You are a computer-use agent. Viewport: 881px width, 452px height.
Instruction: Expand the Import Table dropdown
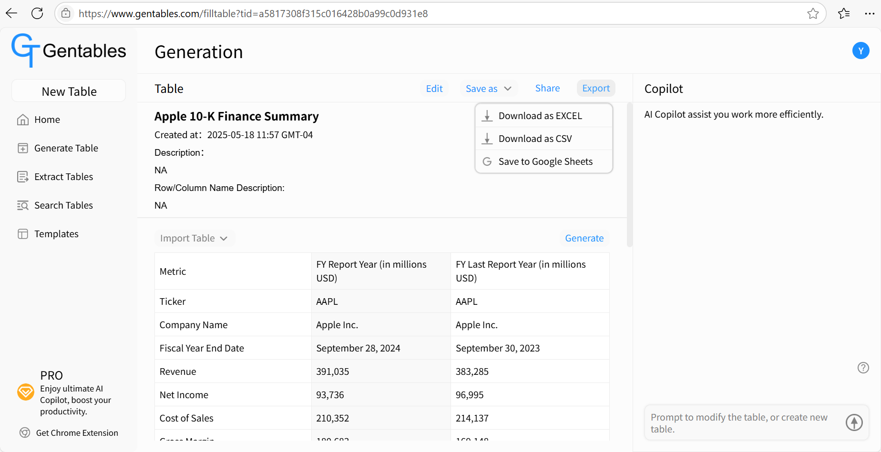pos(195,238)
